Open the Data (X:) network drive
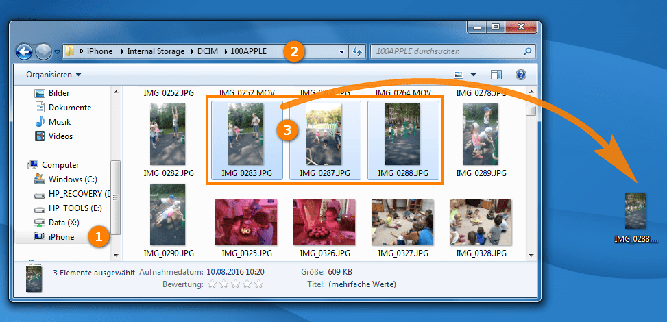 57,223
